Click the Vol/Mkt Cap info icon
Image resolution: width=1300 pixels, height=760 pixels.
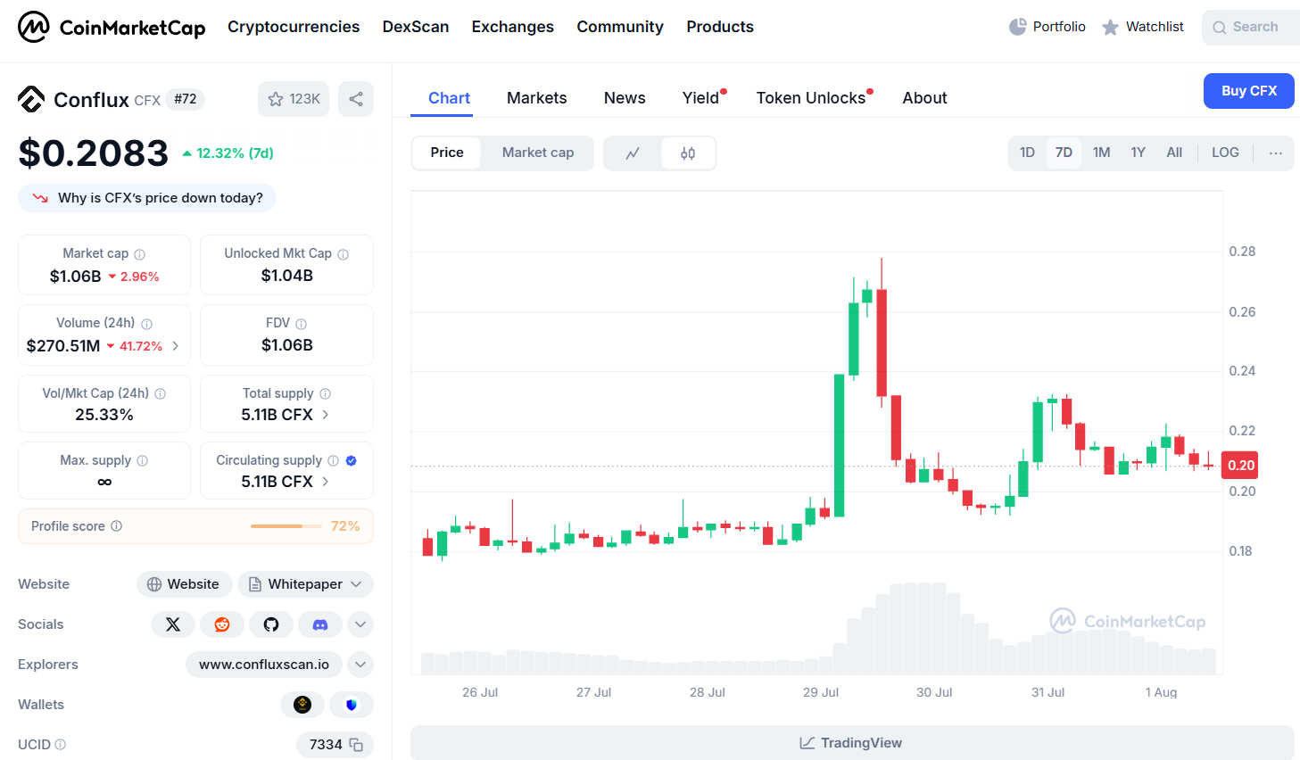tap(160, 393)
